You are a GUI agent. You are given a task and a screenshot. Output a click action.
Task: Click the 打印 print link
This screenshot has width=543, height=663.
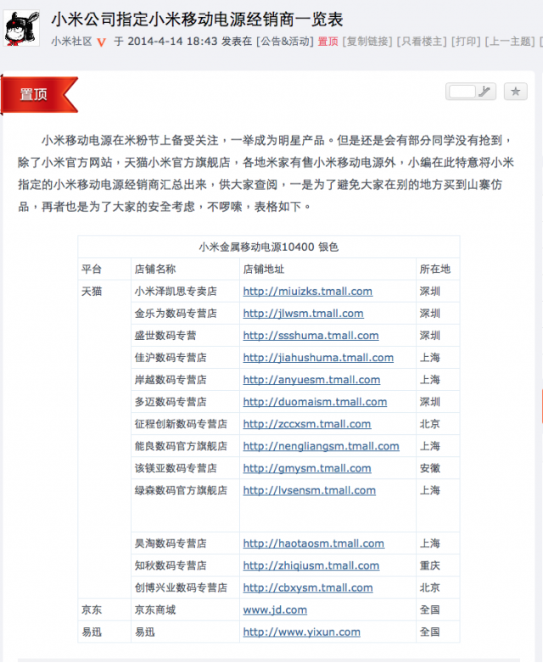point(466,42)
